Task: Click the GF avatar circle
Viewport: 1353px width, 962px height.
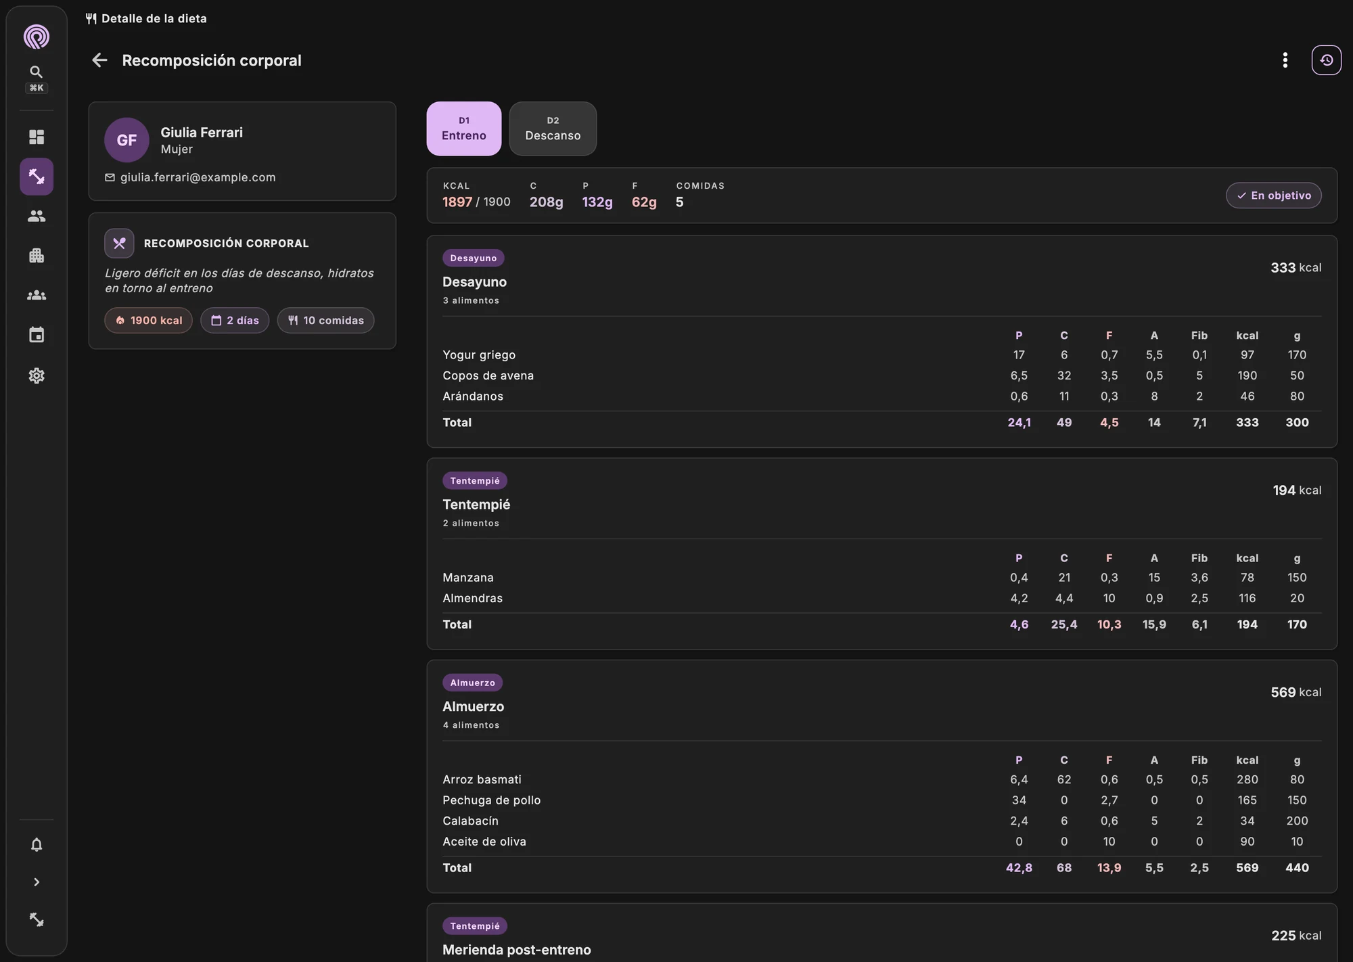Action: point(127,140)
